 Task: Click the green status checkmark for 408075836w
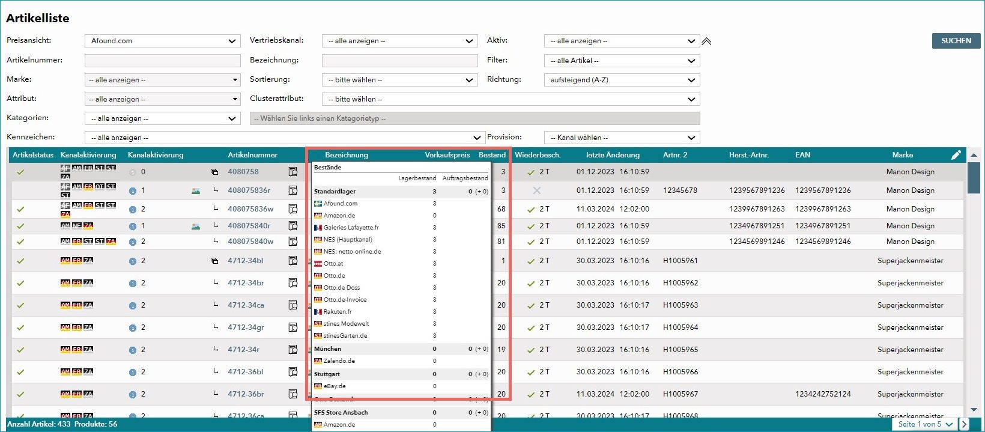(x=20, y=210)
